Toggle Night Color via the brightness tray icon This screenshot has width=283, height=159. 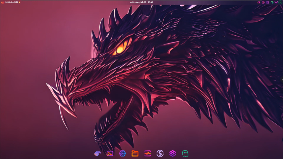click(x=259, y=2)
